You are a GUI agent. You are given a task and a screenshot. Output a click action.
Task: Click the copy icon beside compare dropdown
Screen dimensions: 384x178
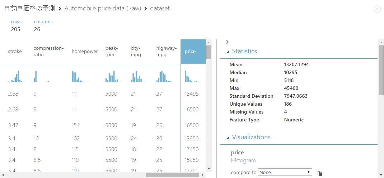point(320,173)
